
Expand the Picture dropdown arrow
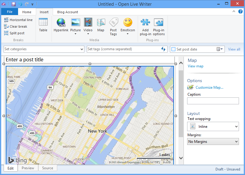click(x=75, y=34)
